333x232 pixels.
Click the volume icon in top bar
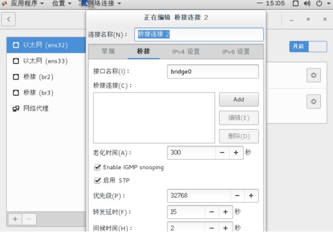pyautogui.click(x=307, y=4)
